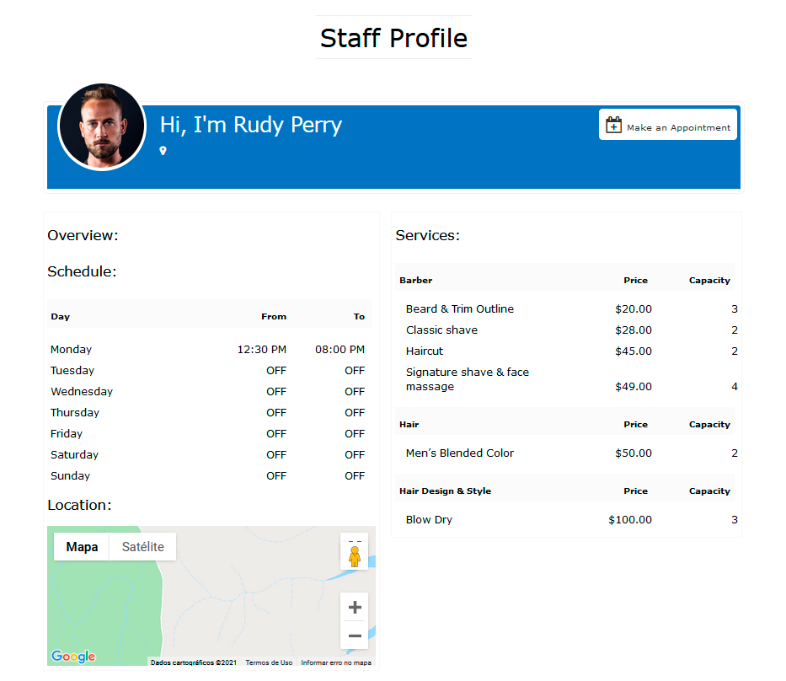Image resolution: width=786 pixels, height=681 pixels.
Task: Zoom out on the map
Action: point(355,635)
